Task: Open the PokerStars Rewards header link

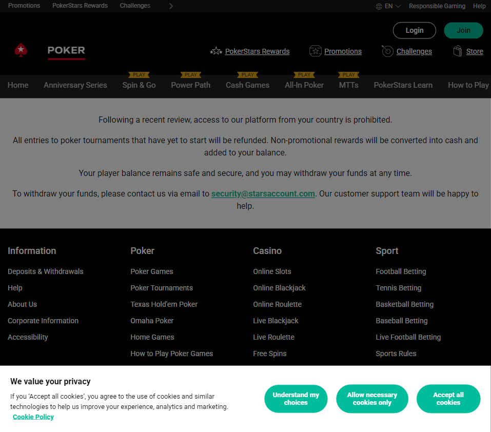Action: [257, 51]
